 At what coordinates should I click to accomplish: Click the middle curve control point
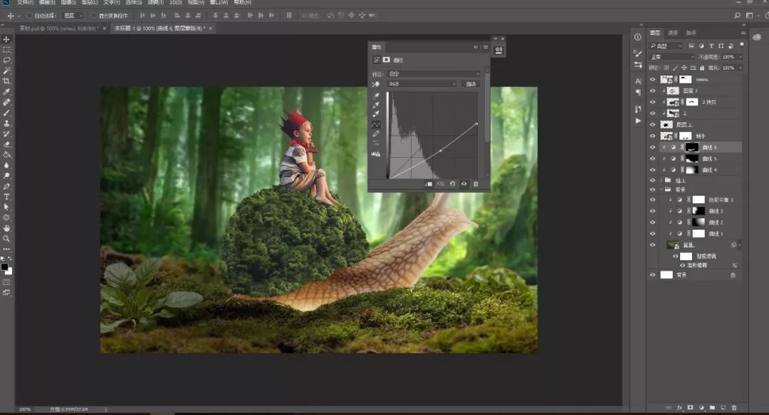441,150
